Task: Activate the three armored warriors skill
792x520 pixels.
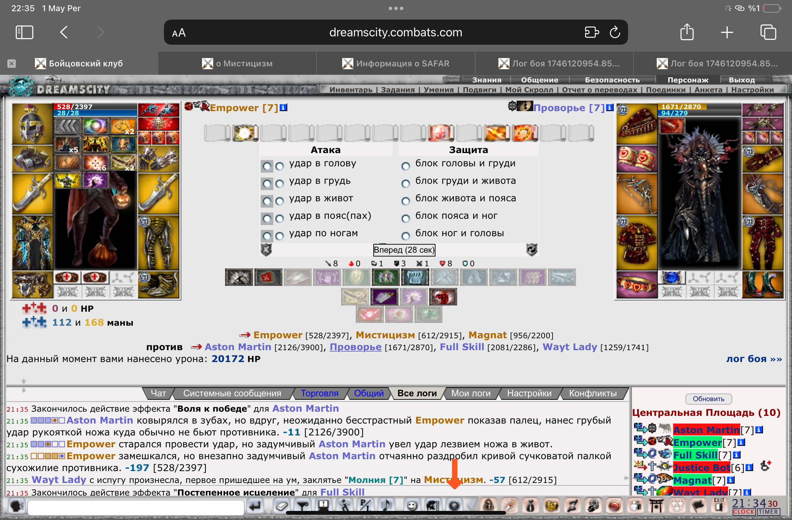Action: 386,277
